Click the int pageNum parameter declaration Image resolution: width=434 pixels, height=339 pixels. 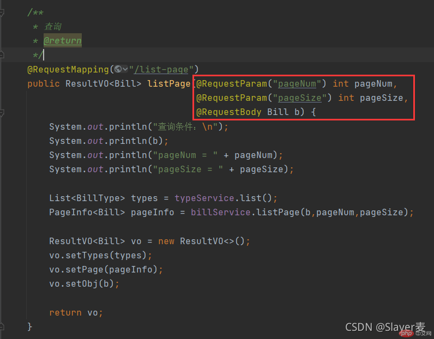363,83
